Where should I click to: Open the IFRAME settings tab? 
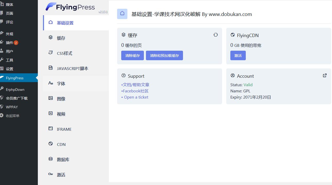[64, 129]
